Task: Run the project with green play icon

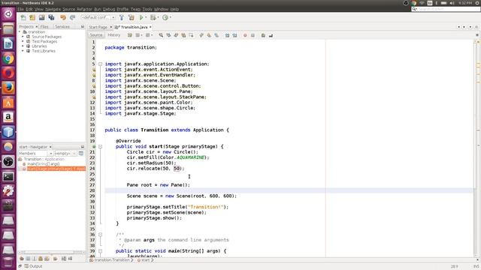Action: tap(141, 17)
